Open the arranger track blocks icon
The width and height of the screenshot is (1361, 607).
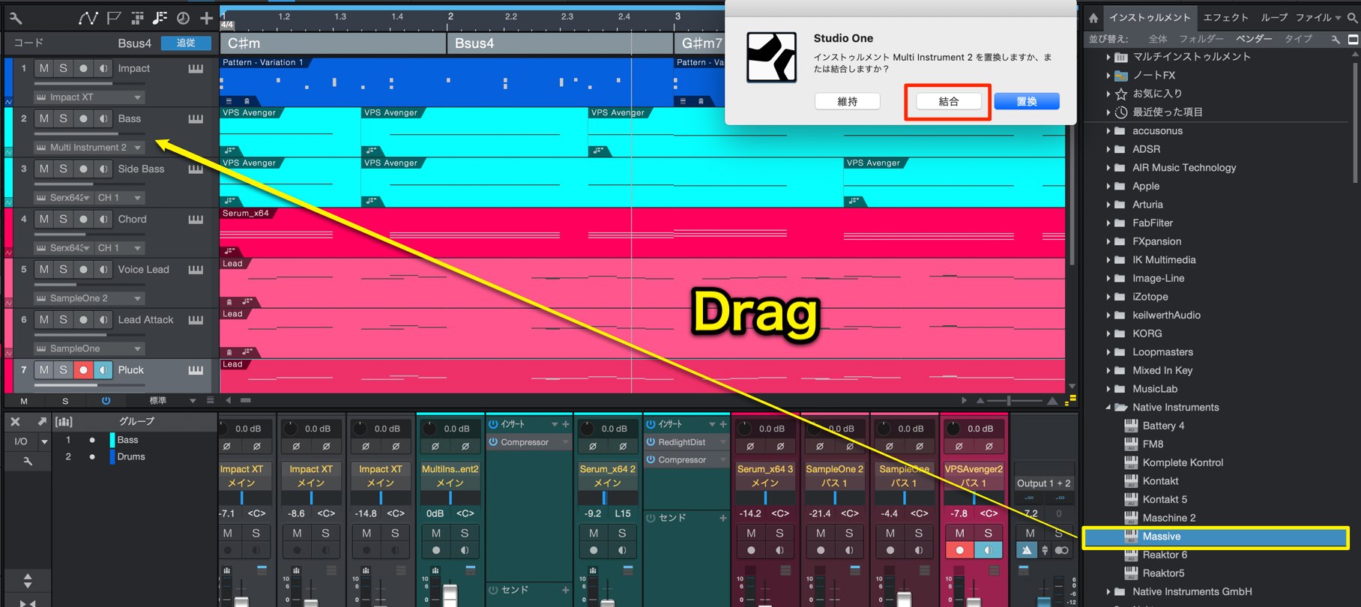coord(137,17)
